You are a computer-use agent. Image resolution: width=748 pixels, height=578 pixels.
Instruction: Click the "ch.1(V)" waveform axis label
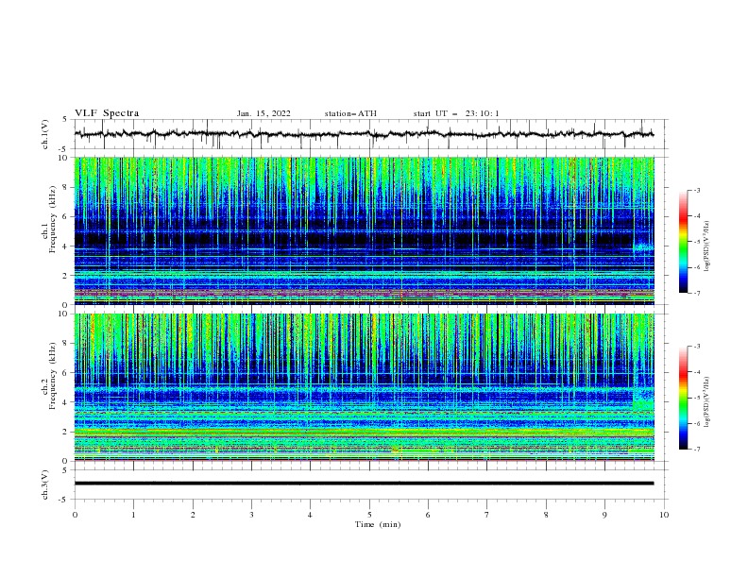(45, 134)
